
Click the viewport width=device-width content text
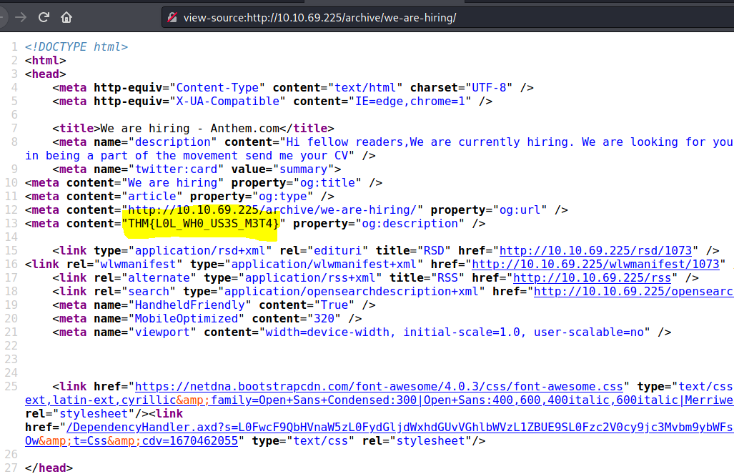point(454,332)
